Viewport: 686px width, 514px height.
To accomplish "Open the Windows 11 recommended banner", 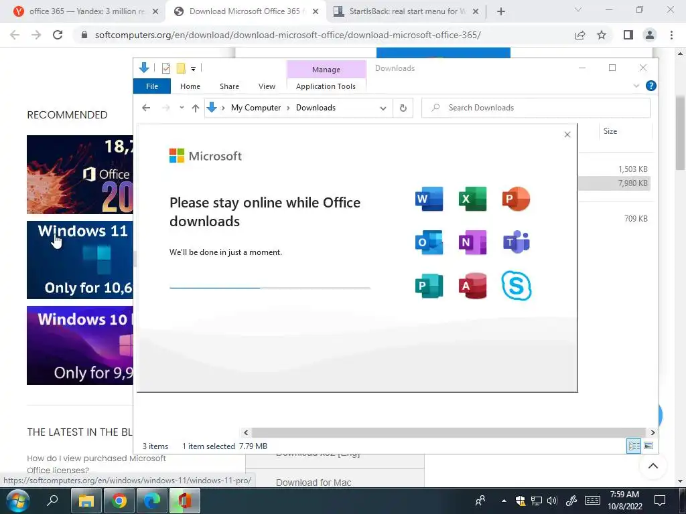I will tap(80, 260).
